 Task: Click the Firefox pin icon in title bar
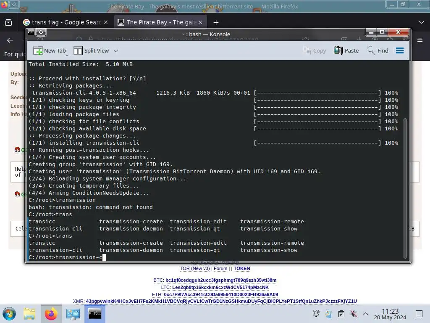pos(14,4)
